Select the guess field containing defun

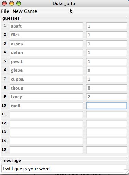click(46, 53)
